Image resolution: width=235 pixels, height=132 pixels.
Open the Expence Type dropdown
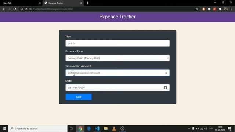[117, 58]
